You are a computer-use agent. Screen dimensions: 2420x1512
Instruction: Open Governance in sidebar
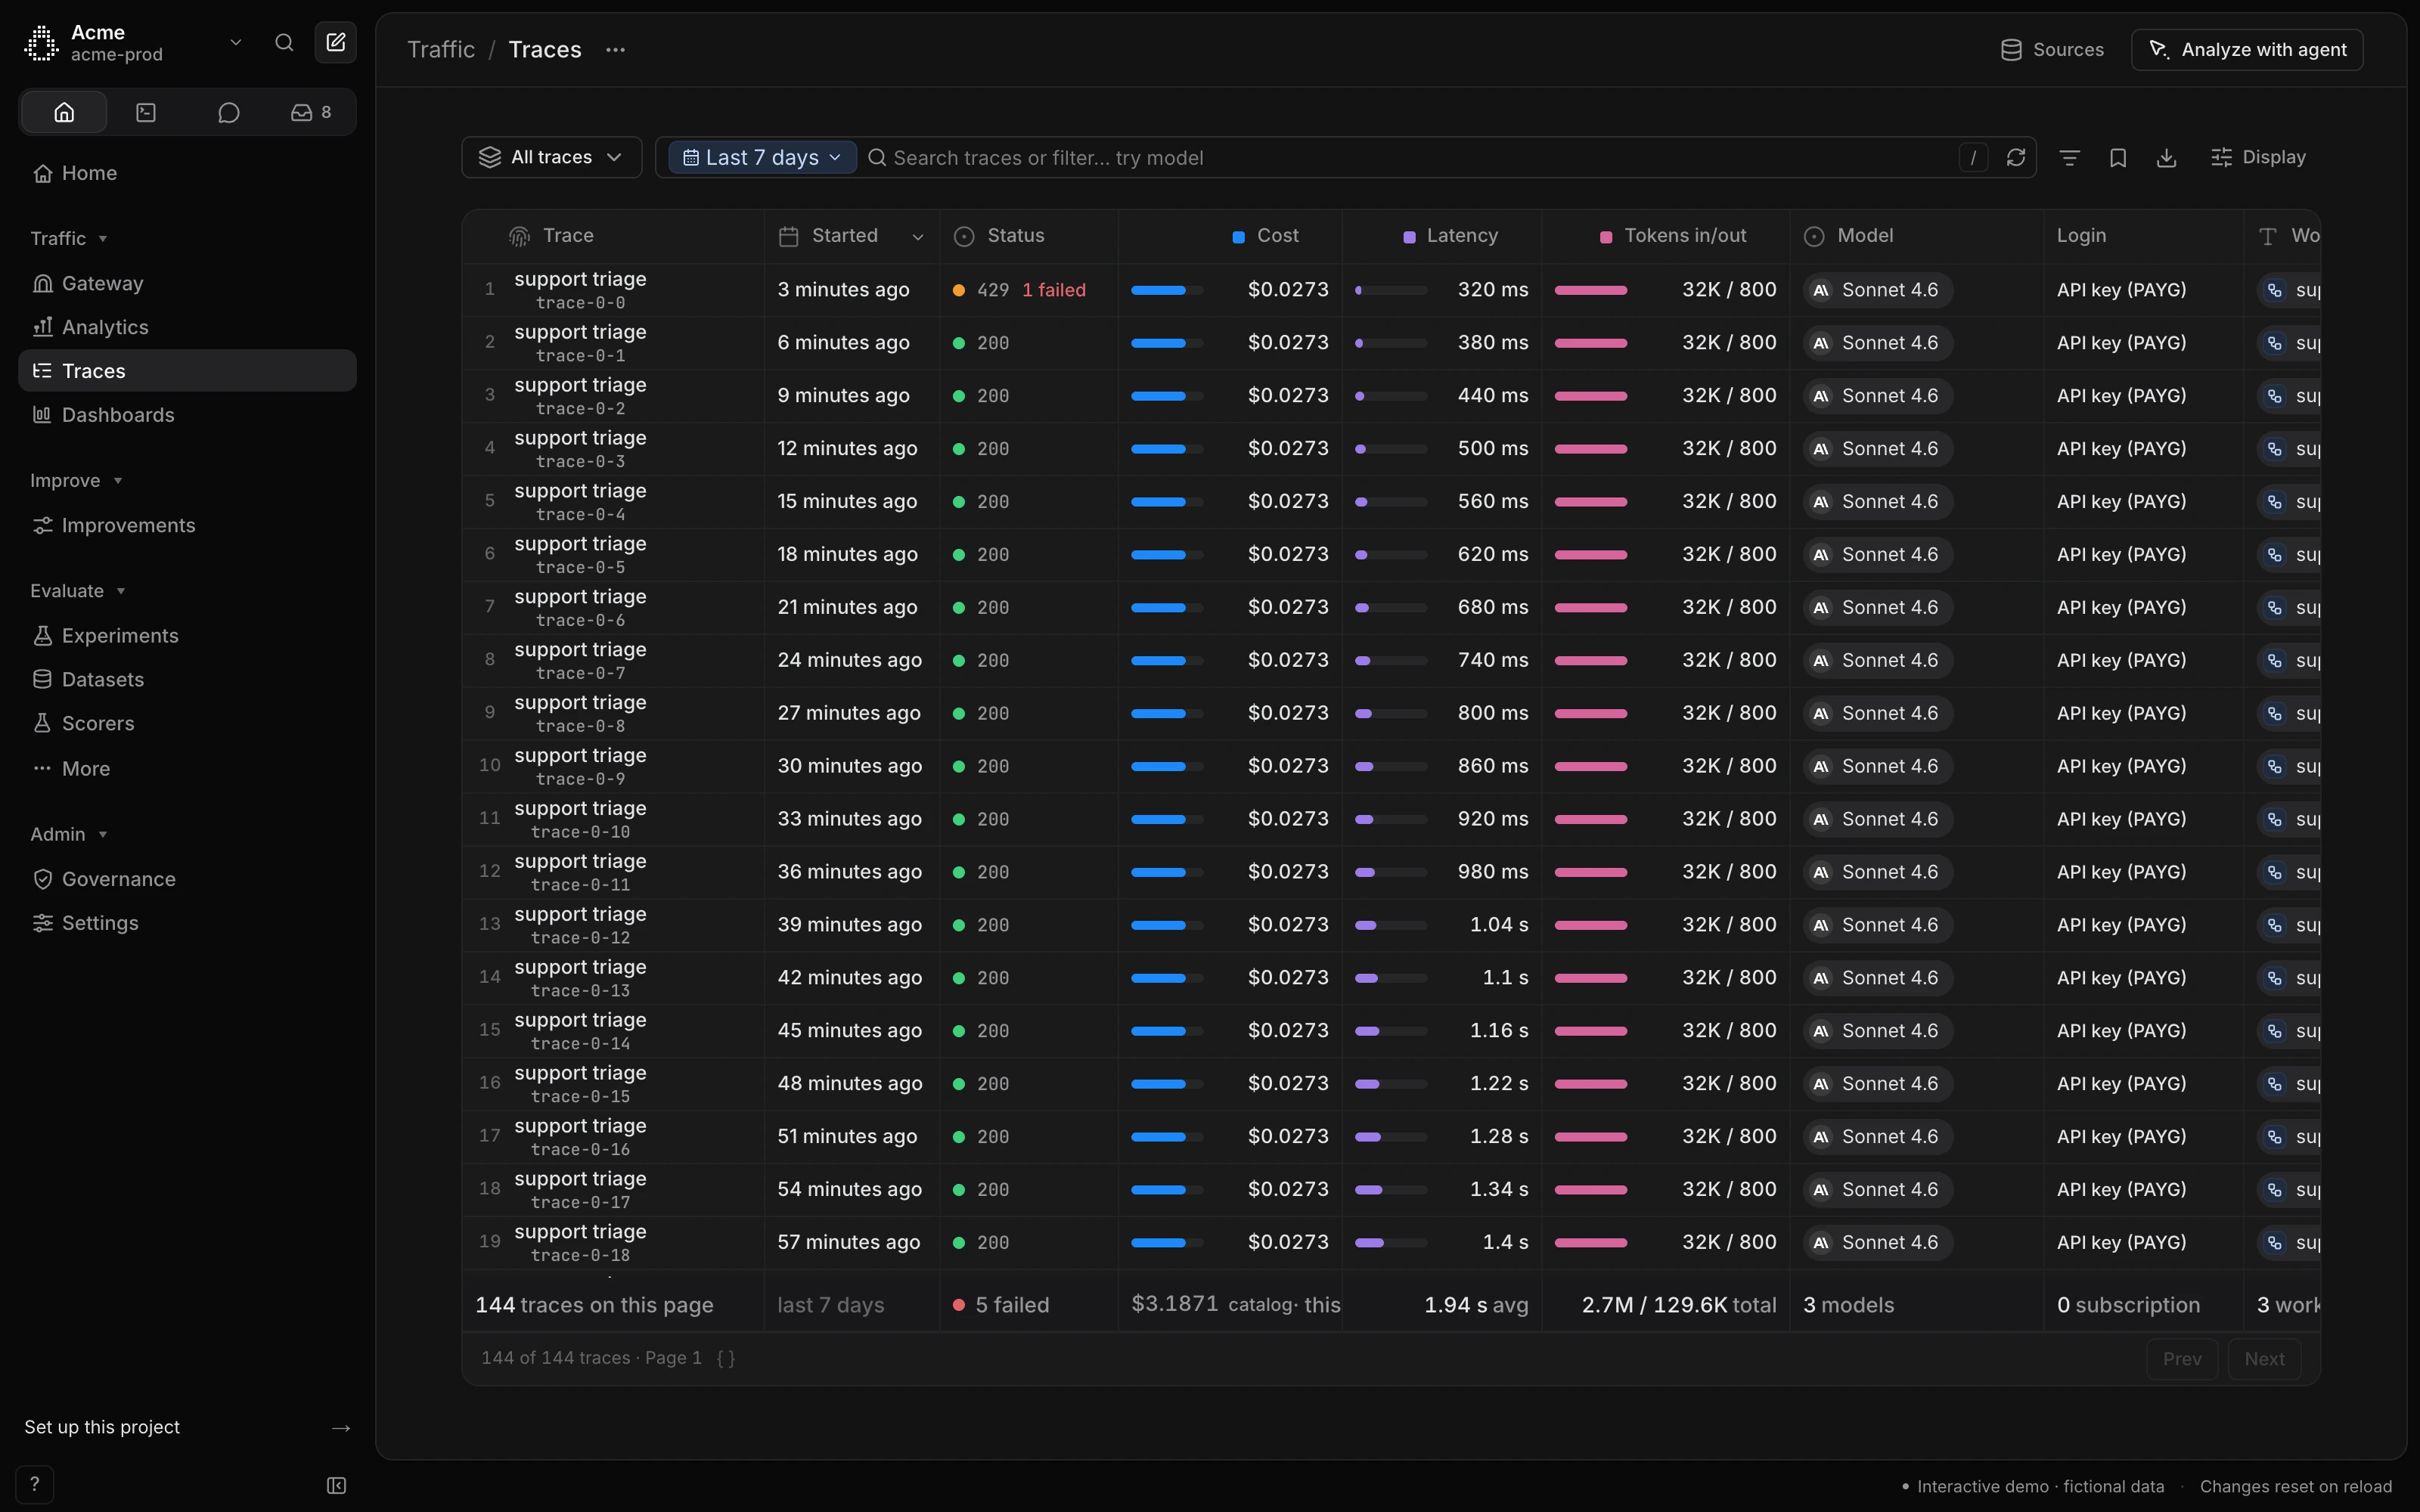pyautogui.click(x=187, y=879)
